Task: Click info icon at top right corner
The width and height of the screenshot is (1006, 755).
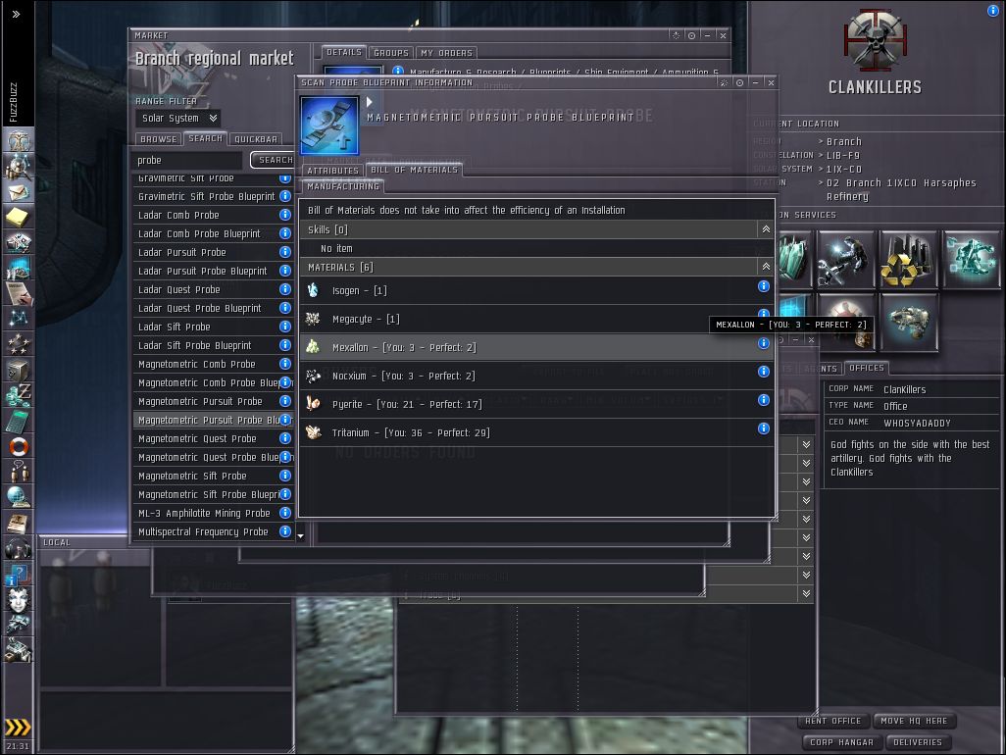Action: [x=993, y=11]
